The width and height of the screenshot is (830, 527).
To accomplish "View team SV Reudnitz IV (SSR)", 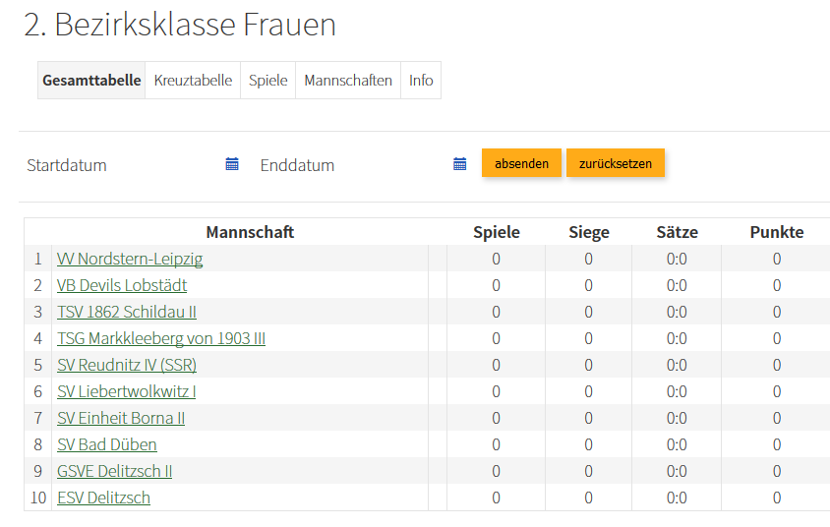I will coord(127,366).
